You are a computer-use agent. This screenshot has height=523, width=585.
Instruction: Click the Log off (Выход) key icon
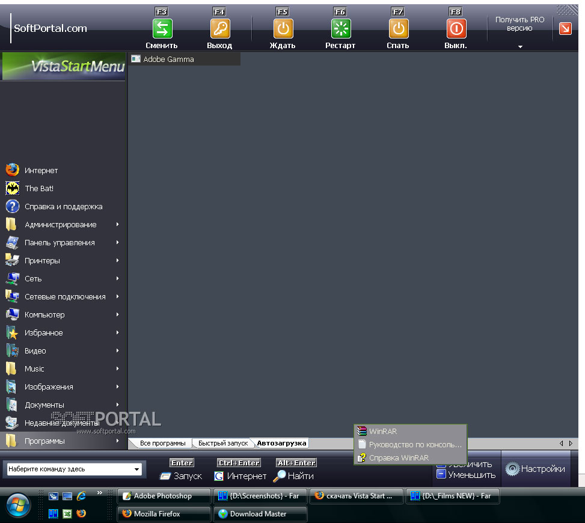(220, 29)
